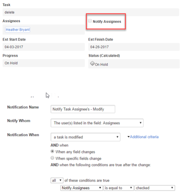Viewport: 184px width, 193px height.
Task: Expand the Additional criteria link
Action: (144, 137)
